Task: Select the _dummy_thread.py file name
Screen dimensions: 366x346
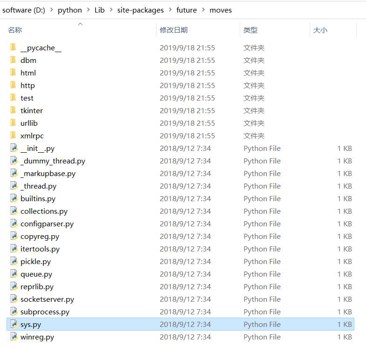Action: click(53, 161)
